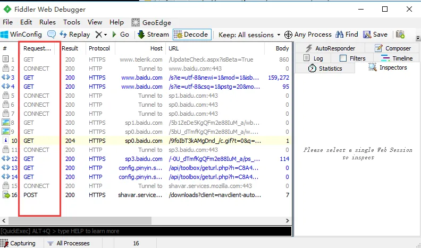Click the QuickExec command input box

coord(146,231)
